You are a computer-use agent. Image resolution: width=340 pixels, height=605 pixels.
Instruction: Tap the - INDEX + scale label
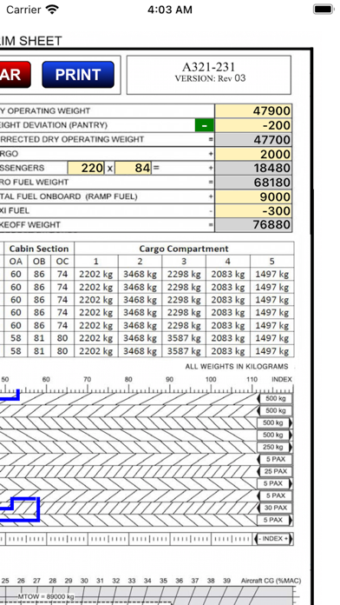click(x=274, y=539)
